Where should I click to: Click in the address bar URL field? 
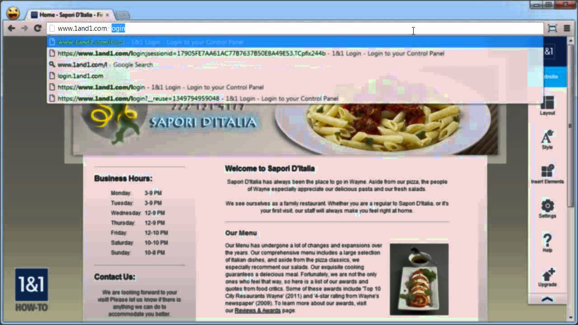point(295,28)
